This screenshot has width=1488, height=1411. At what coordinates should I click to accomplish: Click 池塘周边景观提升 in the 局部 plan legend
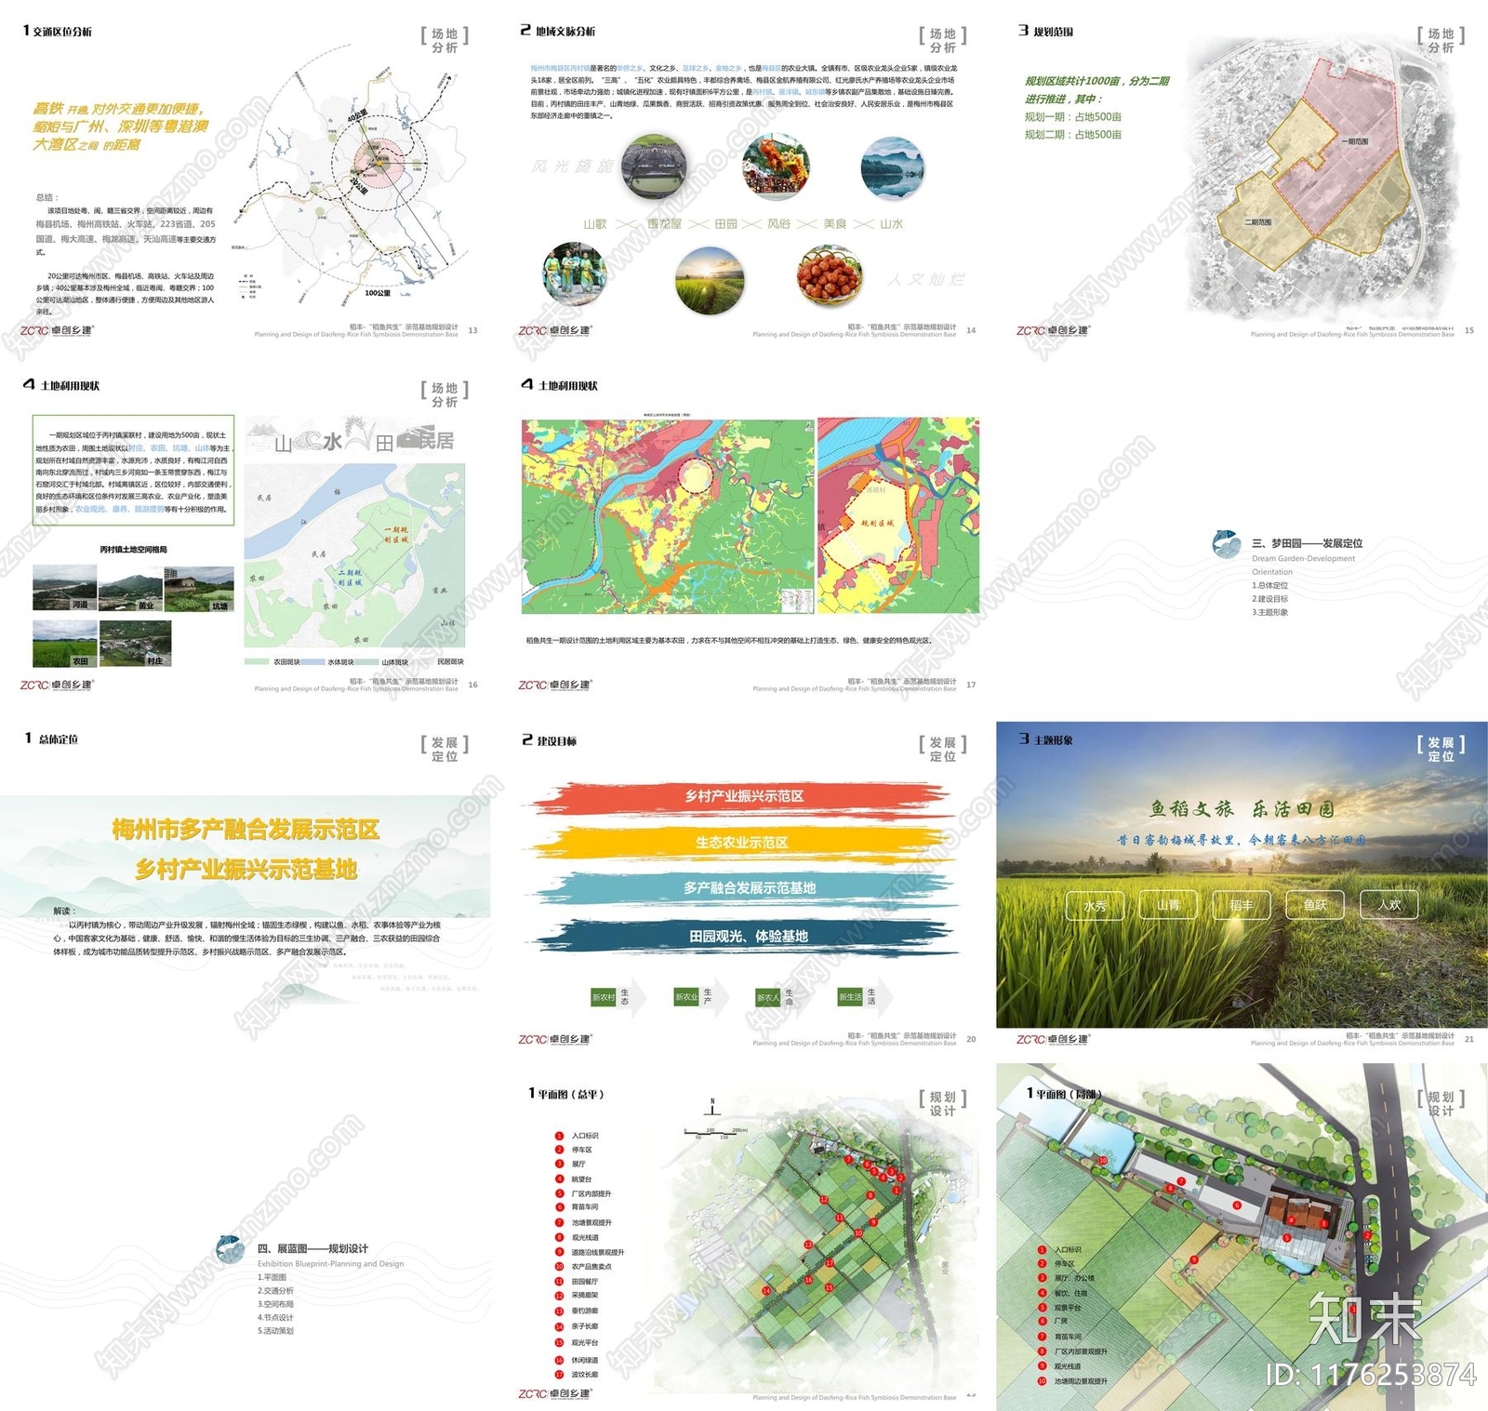click(x=1081, y=1381)
